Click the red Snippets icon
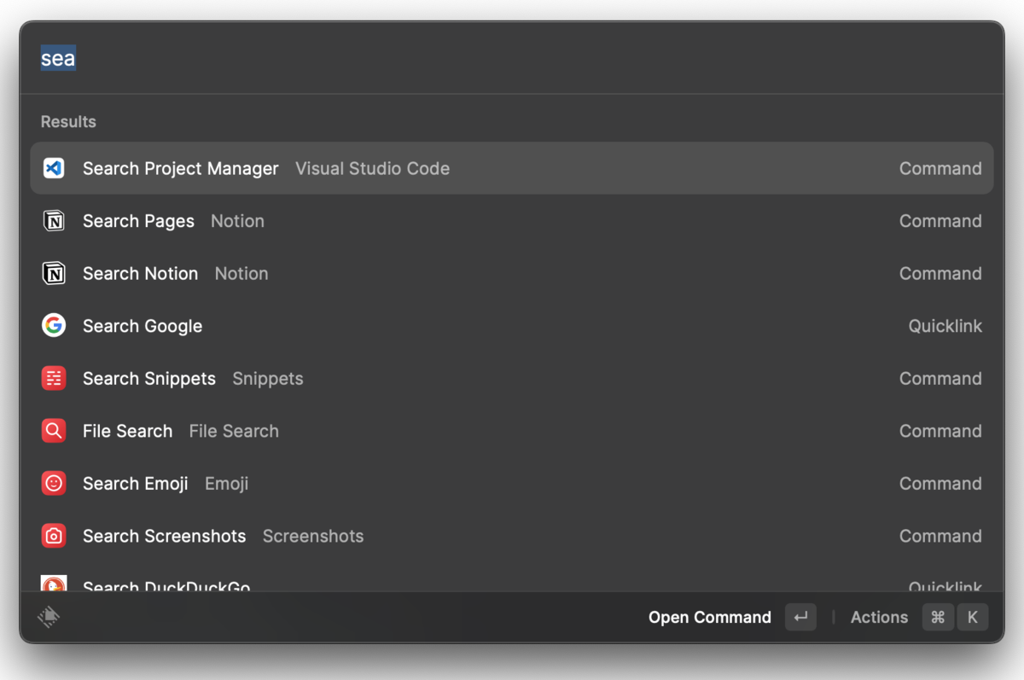This screenshot has height=680, width=1024. pos(54,378)
